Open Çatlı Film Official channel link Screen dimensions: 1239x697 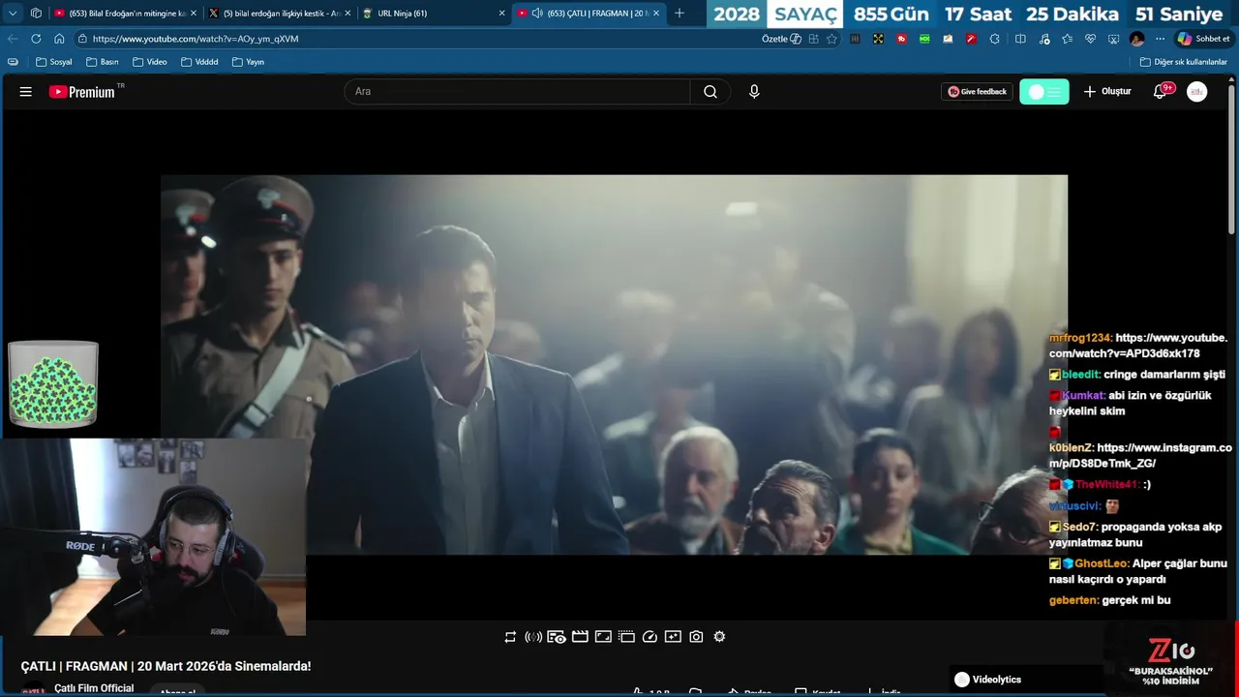(x=94, y=688)
